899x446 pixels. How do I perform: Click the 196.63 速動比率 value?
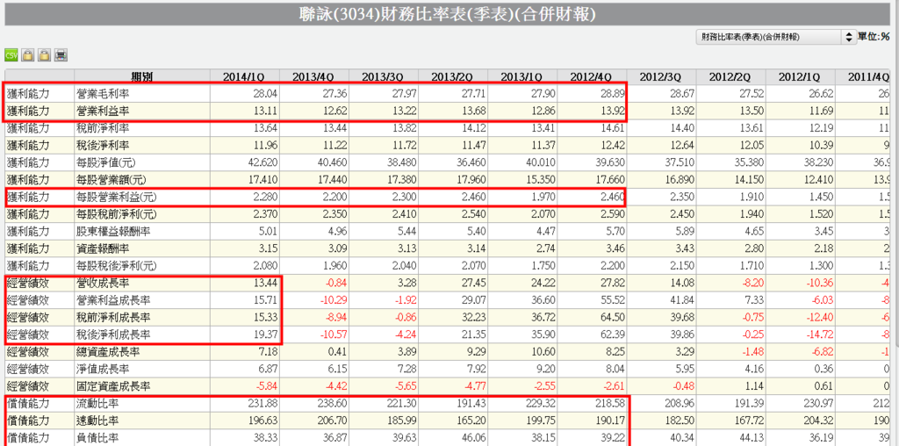coord(264,421)
